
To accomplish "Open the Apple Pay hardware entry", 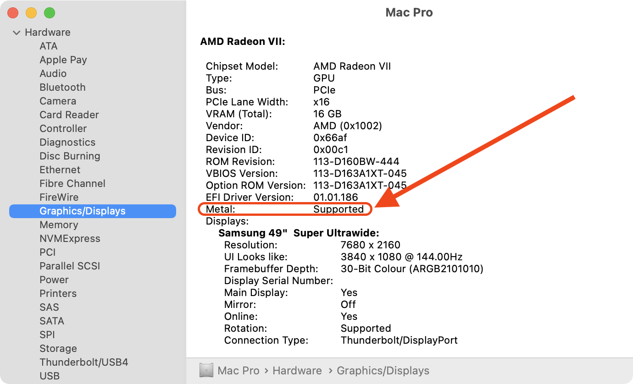I will pyautogui.click(x=63, y=60).
